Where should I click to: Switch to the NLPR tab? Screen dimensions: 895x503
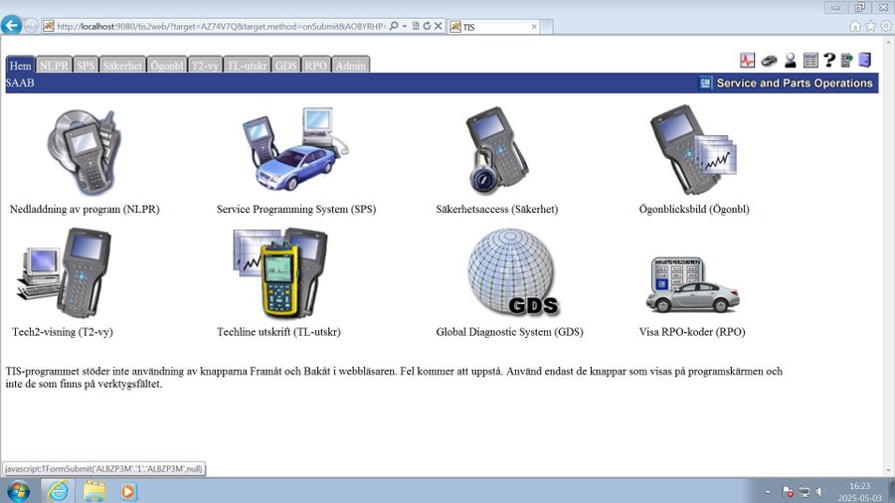click(54, 66)
